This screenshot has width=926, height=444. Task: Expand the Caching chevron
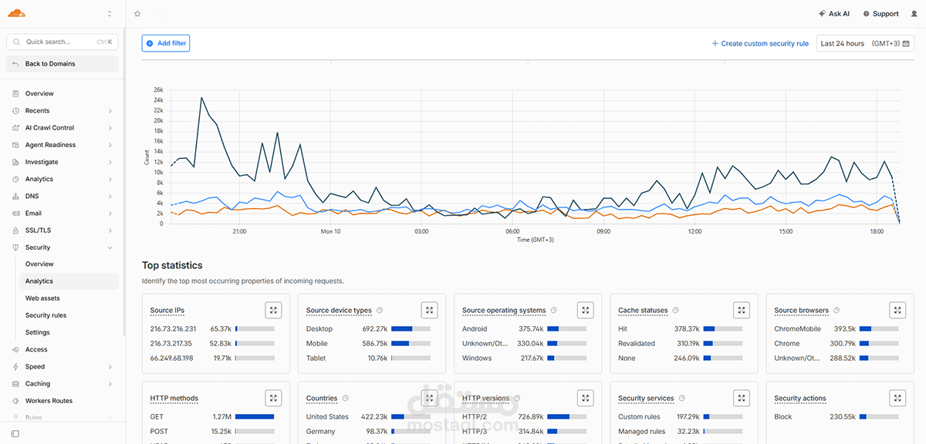[x=110, y=384]
